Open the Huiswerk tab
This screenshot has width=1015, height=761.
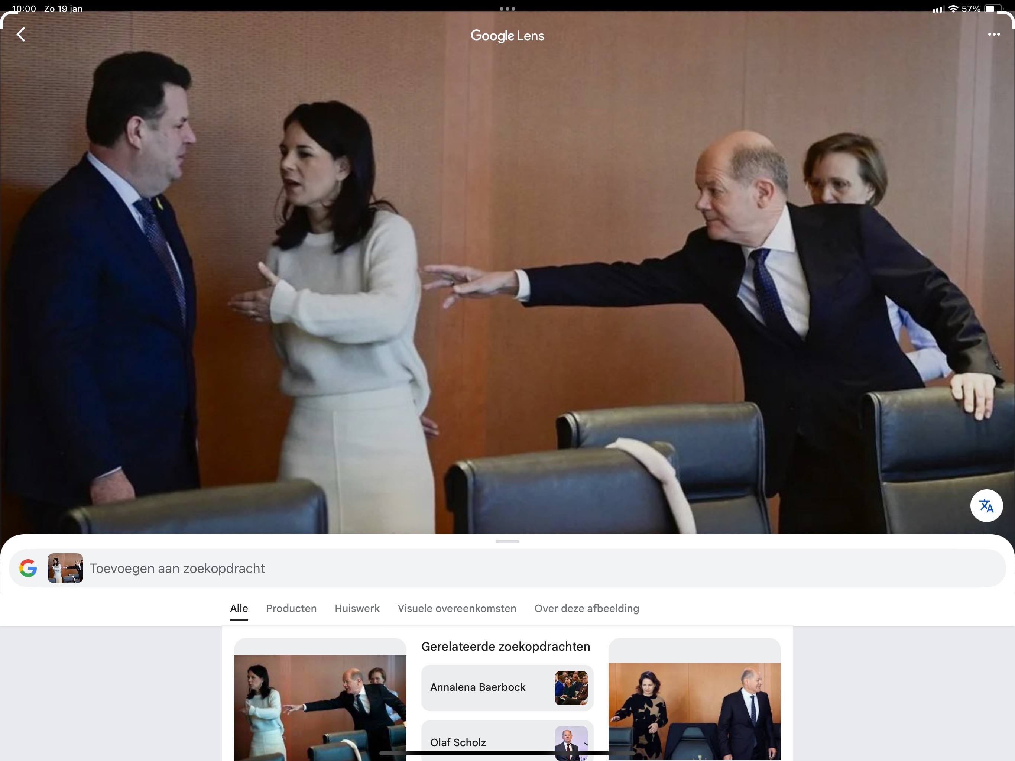tap(357, 609)
